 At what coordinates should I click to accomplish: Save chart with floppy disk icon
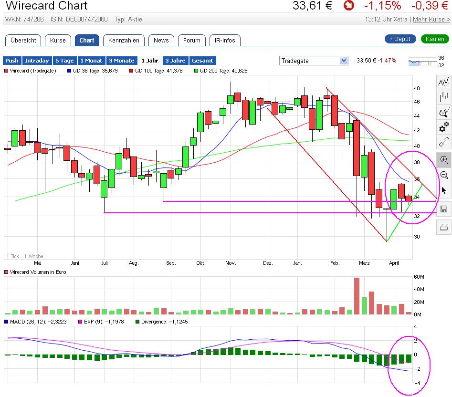point(443,209)
